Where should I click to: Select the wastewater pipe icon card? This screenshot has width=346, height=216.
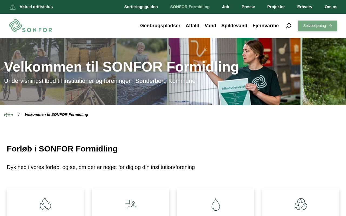click(x=130, y=202)
